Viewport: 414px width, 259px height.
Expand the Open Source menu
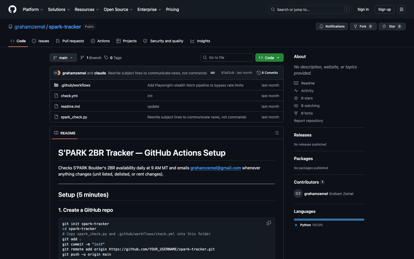pos(118,9)
